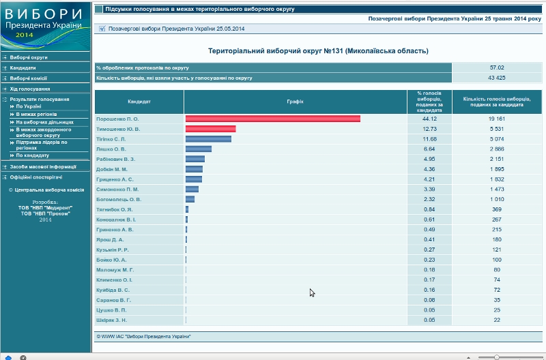This screenshot has width=546, height=360.
Task: Open results По кандидату
Action: point(32,155)
